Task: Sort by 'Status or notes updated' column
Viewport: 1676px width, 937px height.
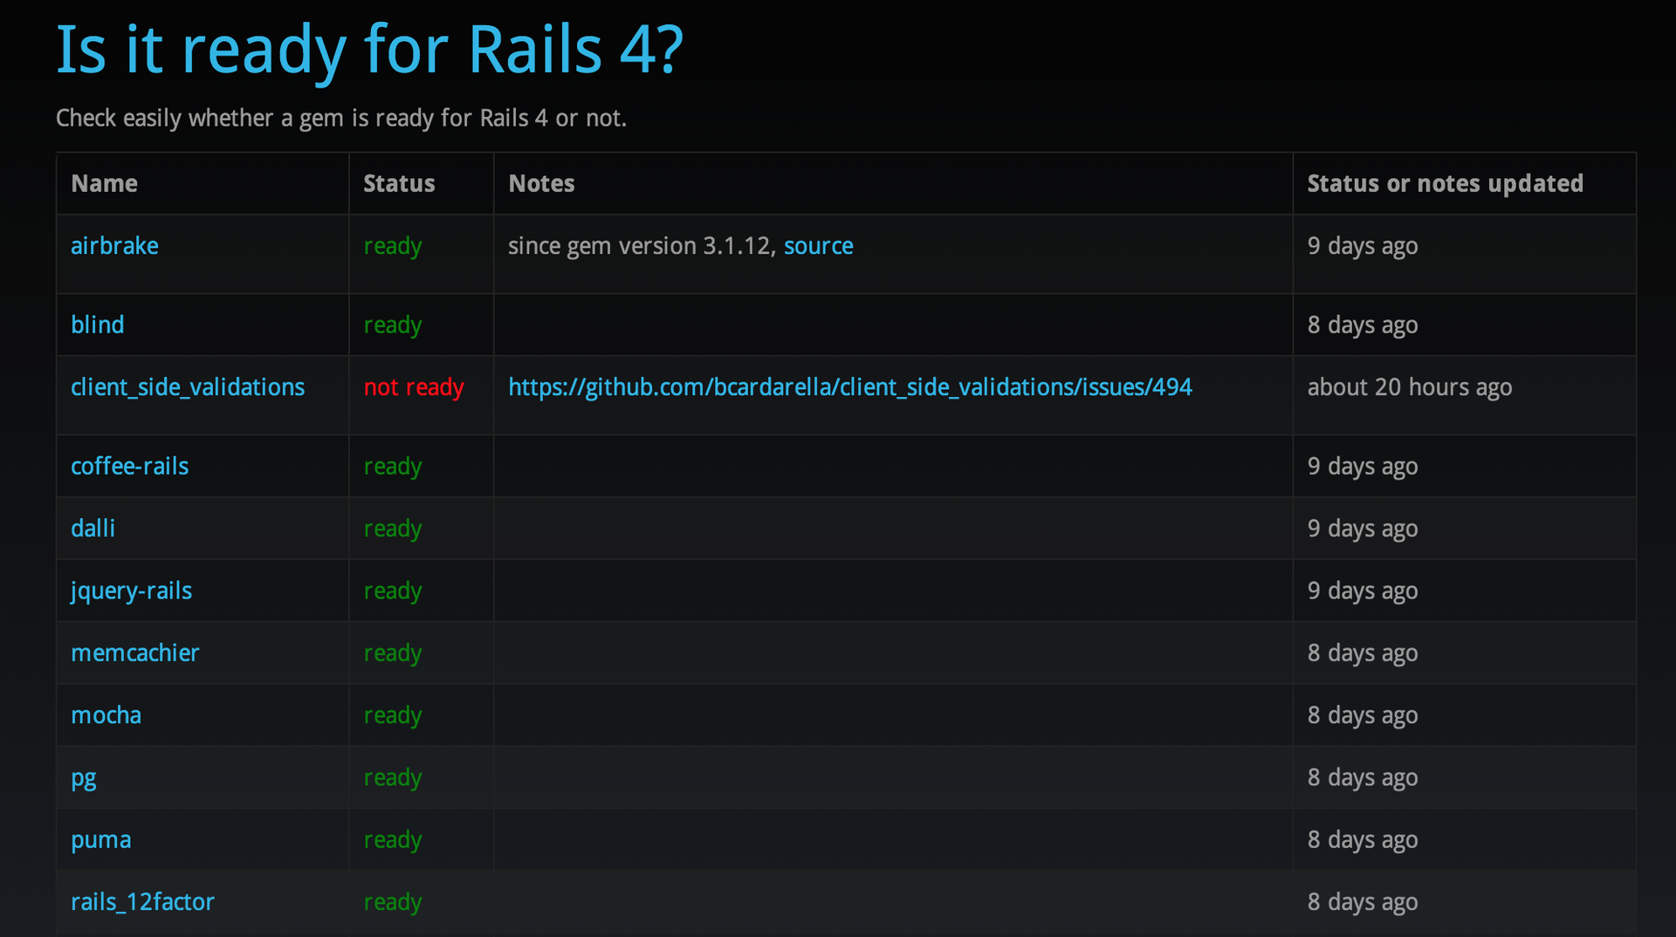Action: point(1445,183)
